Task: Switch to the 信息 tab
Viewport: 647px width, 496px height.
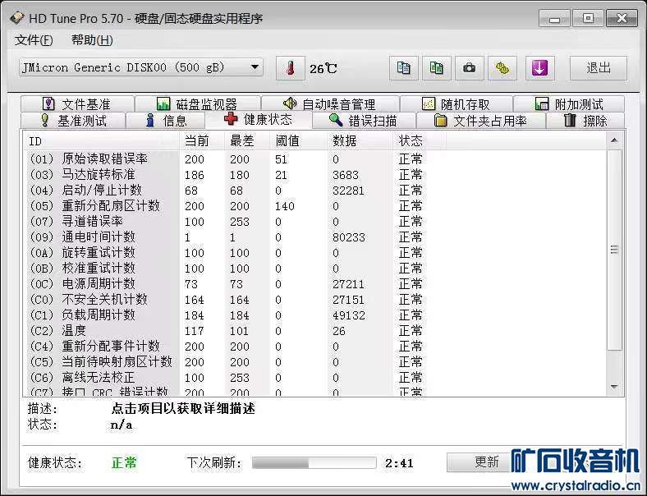Action: point(165,121)
